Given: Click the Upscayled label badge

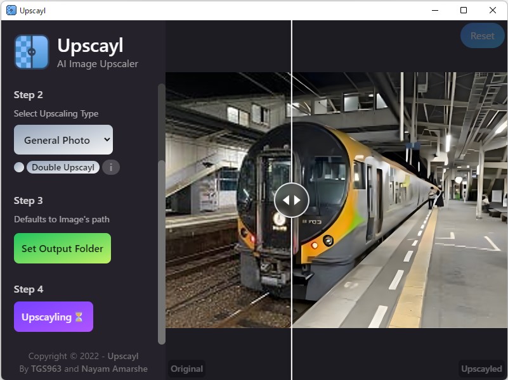Looking at the screenshot, I should pos(481,369).
